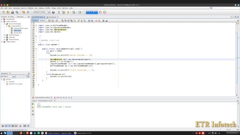Click the Debug Project toolbar icon

click(74, 12)
